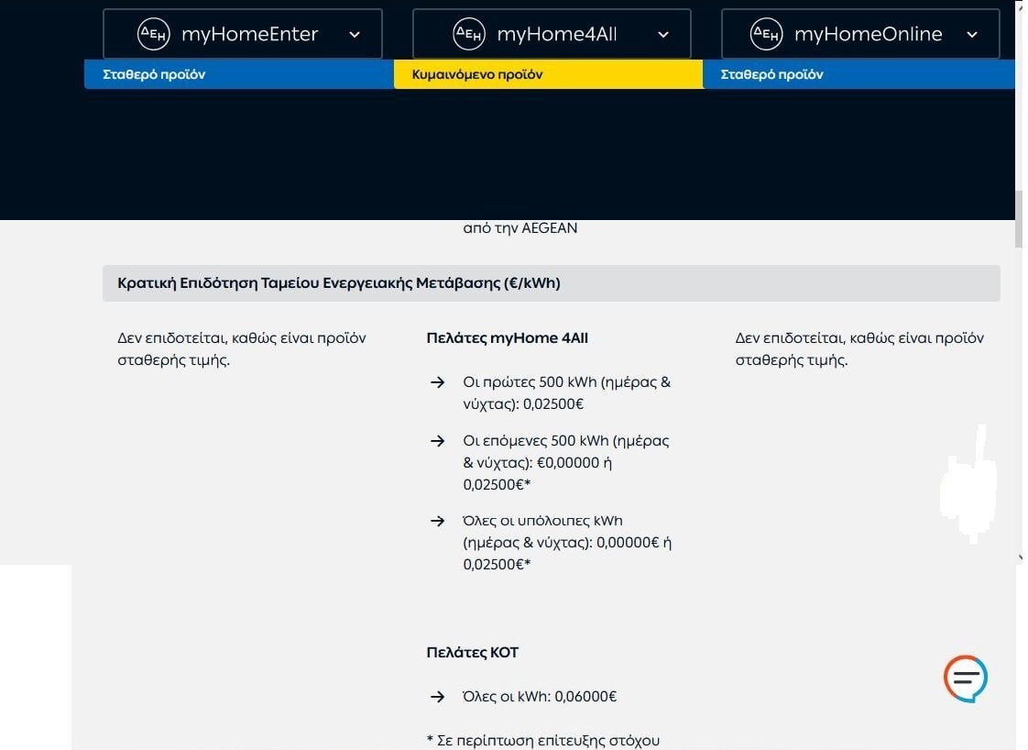The width and height of the screenshot is (1028, 750).
Task: Expand the myHome4All product dropdown chevron
Action: tap(662, 35)
